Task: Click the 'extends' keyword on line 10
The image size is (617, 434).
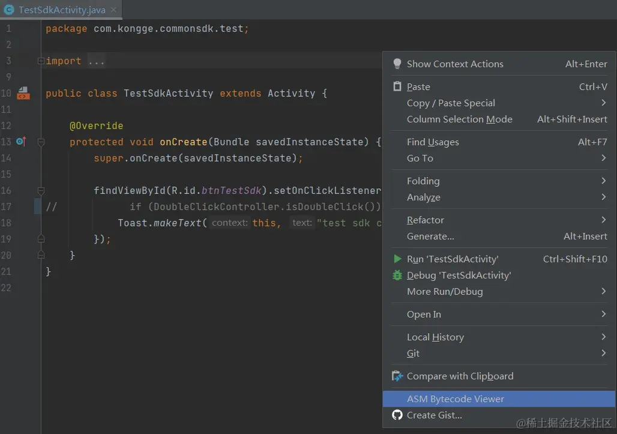Action: tap(241, 93)
